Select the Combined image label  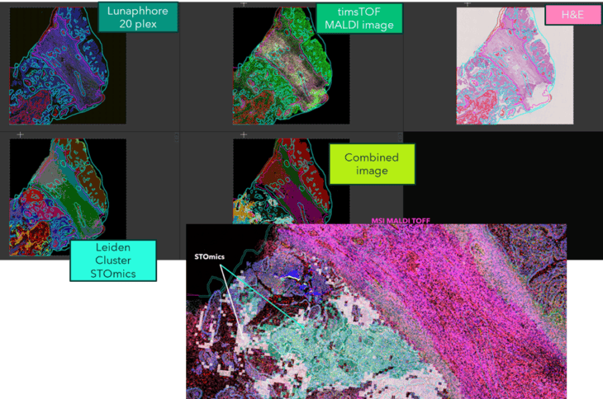click(371, 164)
